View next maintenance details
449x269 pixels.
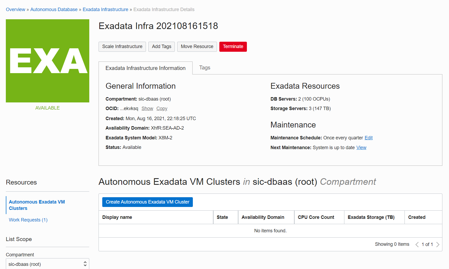[361, 148]
